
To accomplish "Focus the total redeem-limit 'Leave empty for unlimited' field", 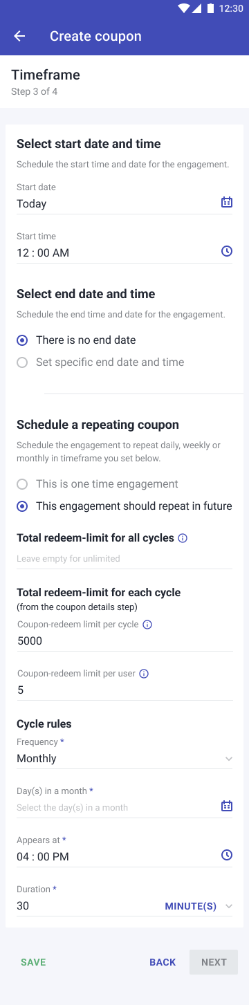I will pos(124,558).
